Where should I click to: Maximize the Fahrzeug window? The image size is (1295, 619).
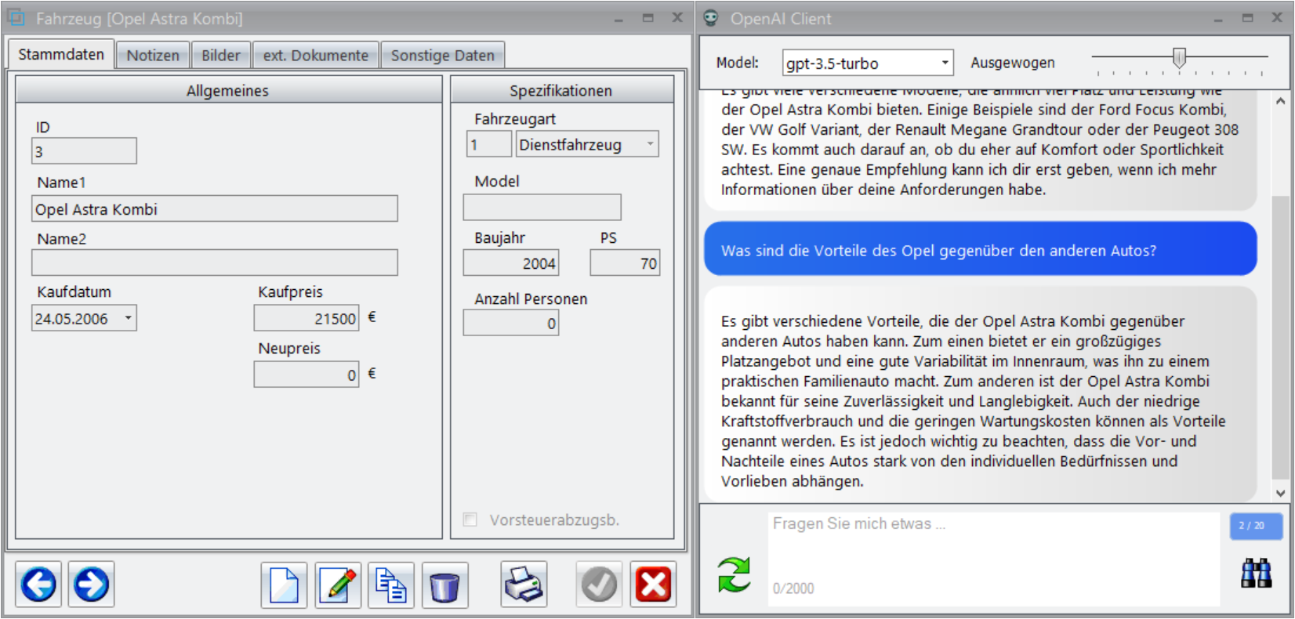[647, 18]
